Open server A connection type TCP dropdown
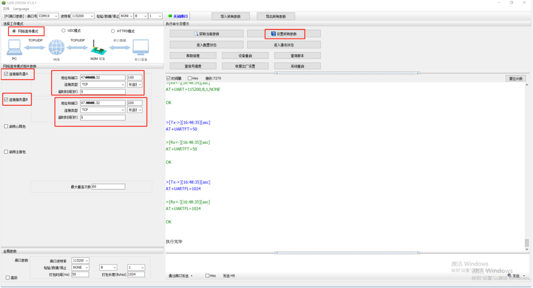The image size is (533, 288). (x=103, y=84)
